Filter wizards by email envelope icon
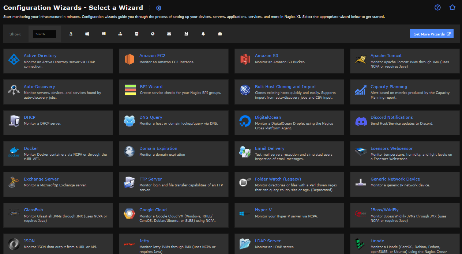The image size is (462, 254). click(x=169, y=34)
